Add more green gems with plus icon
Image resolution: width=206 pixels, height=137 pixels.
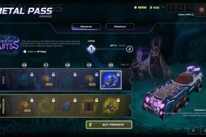[163, 8]
